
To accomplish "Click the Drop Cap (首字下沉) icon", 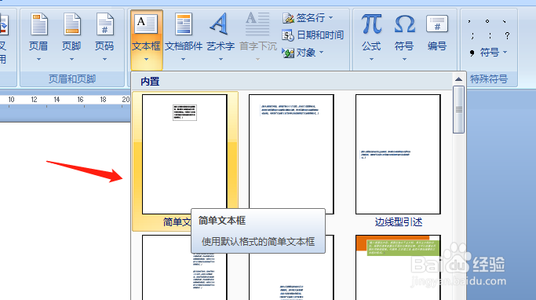I will (x=257, y=24).
